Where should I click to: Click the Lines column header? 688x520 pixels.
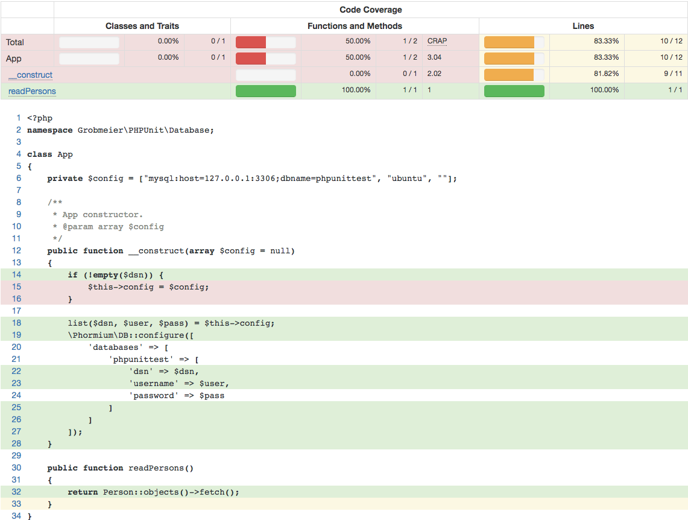point(582,26)
